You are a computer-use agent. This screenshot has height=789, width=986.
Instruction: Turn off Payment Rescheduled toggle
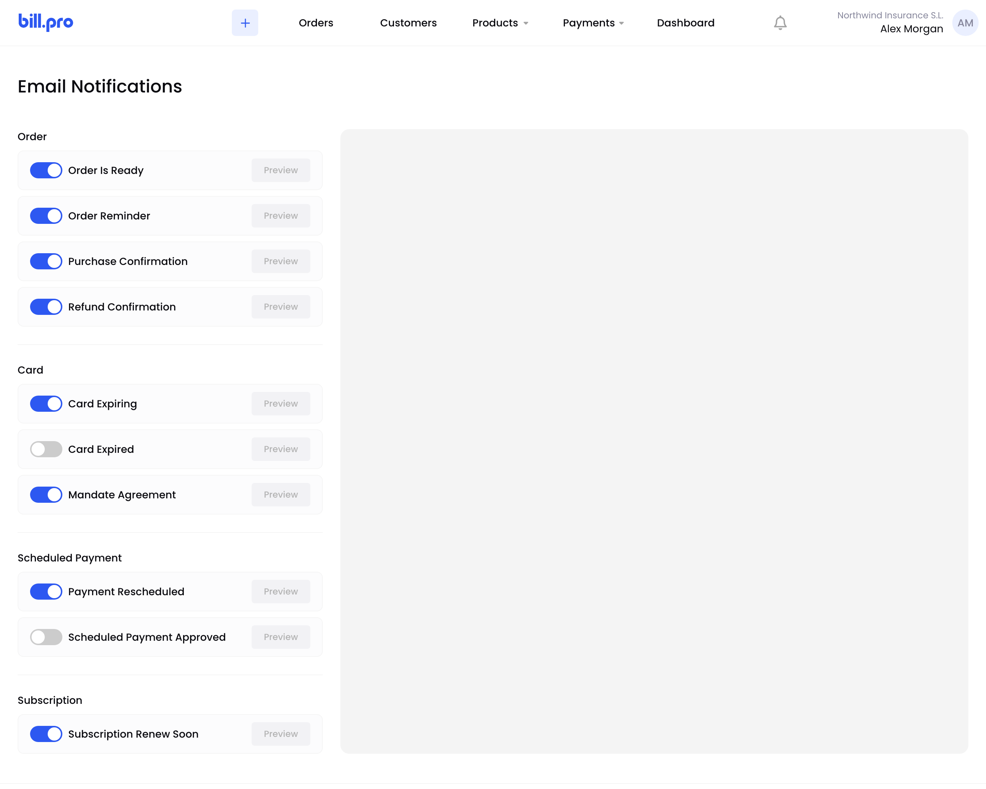click(x=46, y=591)
